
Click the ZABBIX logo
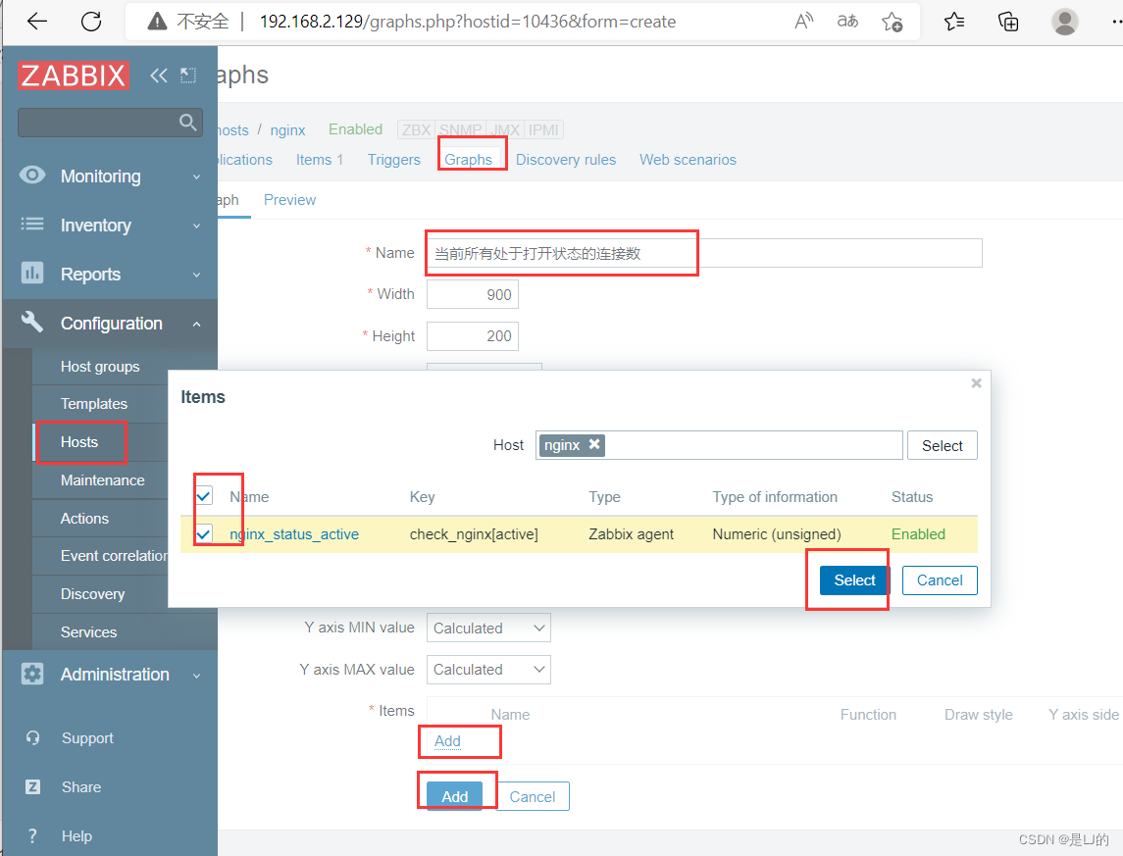[x=73, y=75]
